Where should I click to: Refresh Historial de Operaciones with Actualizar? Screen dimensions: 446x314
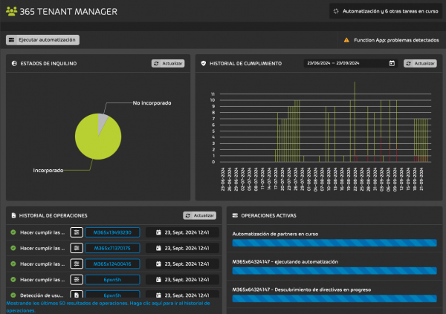click(200, 215)
